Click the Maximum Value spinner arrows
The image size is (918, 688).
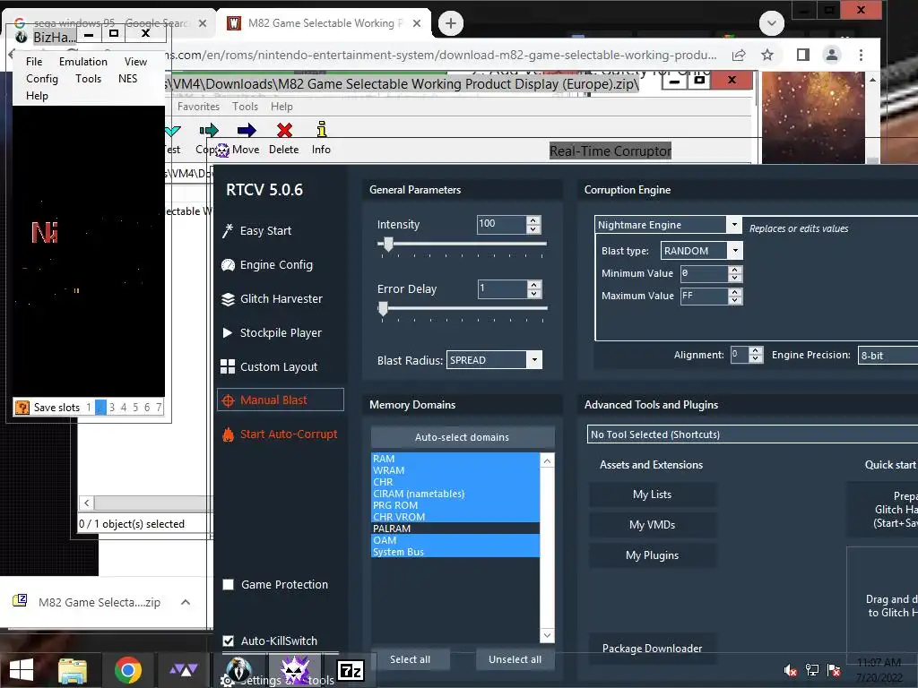(x=735, y=296)
